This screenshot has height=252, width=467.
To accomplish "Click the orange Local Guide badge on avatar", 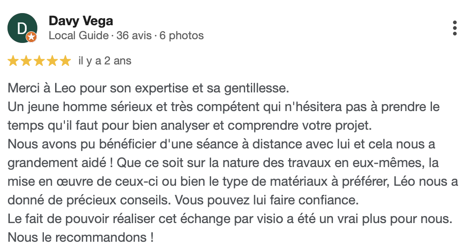I will (x=31, y=37).
